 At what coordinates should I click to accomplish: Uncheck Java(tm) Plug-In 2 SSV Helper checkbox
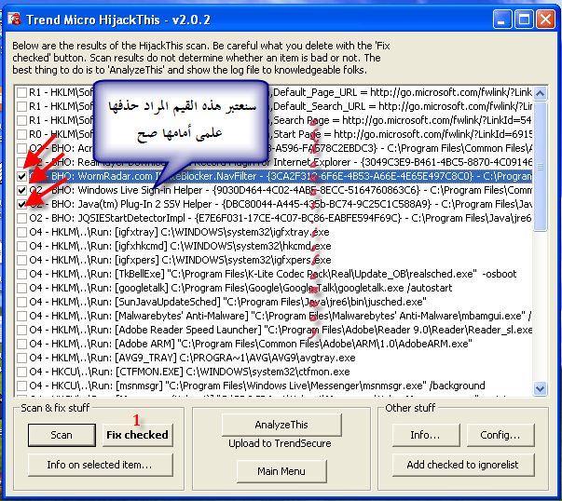[x=21, y=204]
